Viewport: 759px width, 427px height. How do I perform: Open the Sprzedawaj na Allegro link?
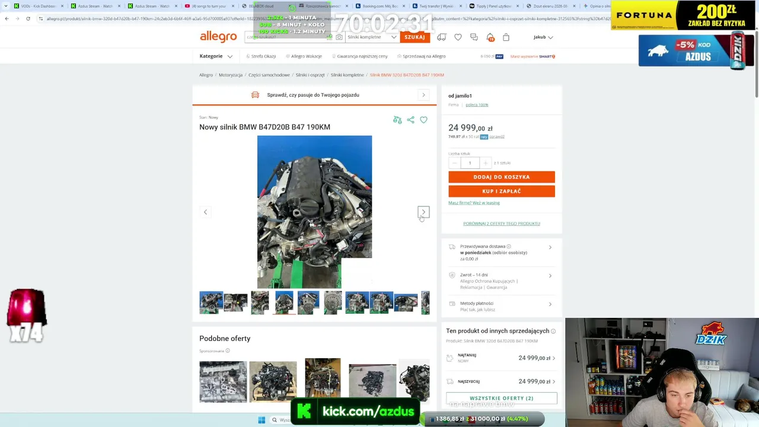click(x=421, y=56)
